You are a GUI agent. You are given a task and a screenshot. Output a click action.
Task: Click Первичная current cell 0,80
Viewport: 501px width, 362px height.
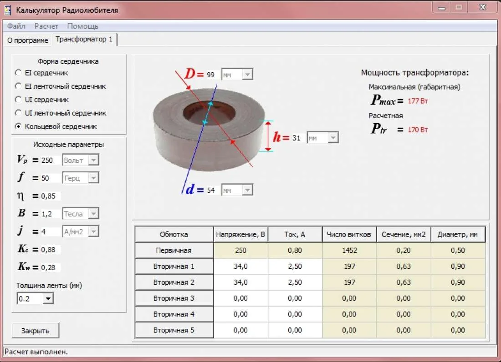(x=295, y=251)
